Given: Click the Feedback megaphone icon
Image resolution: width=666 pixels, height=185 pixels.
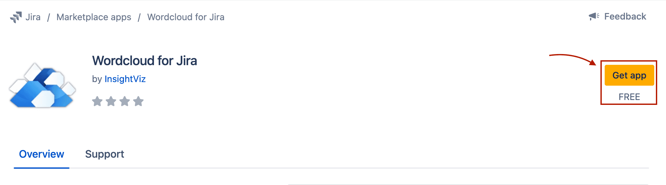Looking at the screenshot, I should click(594, 16).
